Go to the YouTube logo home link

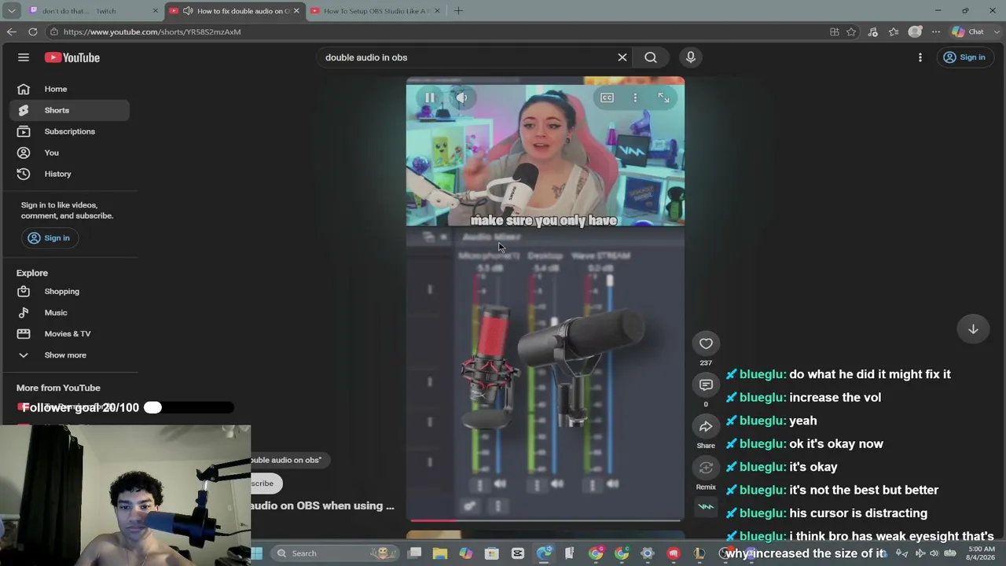tap(72, 57)
